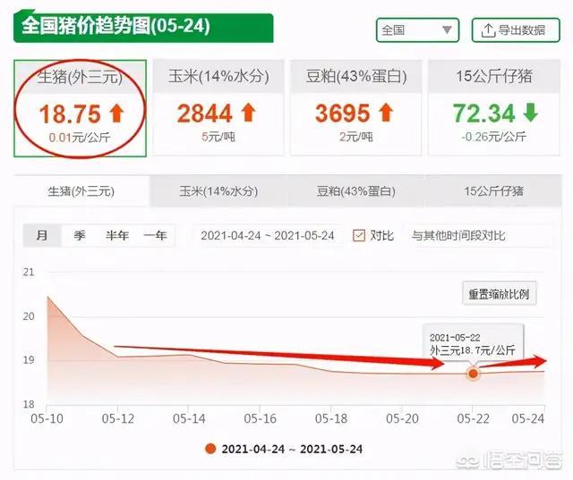Click the 5元/吨 change text

click(218, 137)
